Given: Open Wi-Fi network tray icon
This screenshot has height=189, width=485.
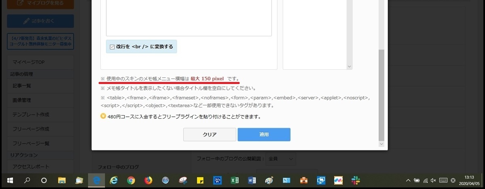Looking at the screenshot, I should click(x=425, y=181).
